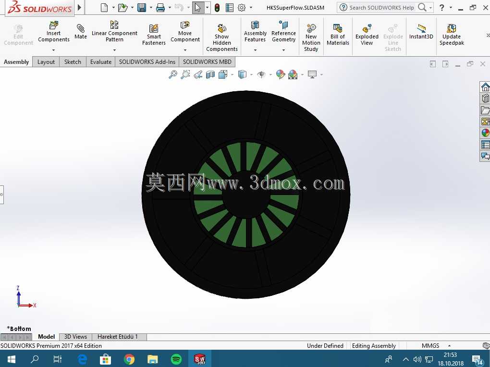Switch to the Evaluate tab
The image size is (490, 367).
(100, 62)
